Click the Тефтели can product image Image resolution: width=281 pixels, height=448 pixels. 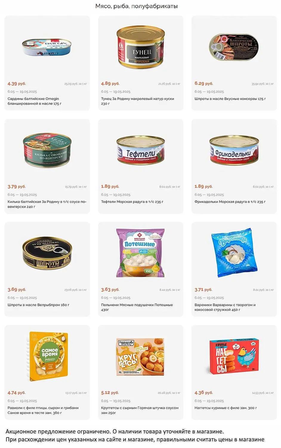(x=140, y=150)
